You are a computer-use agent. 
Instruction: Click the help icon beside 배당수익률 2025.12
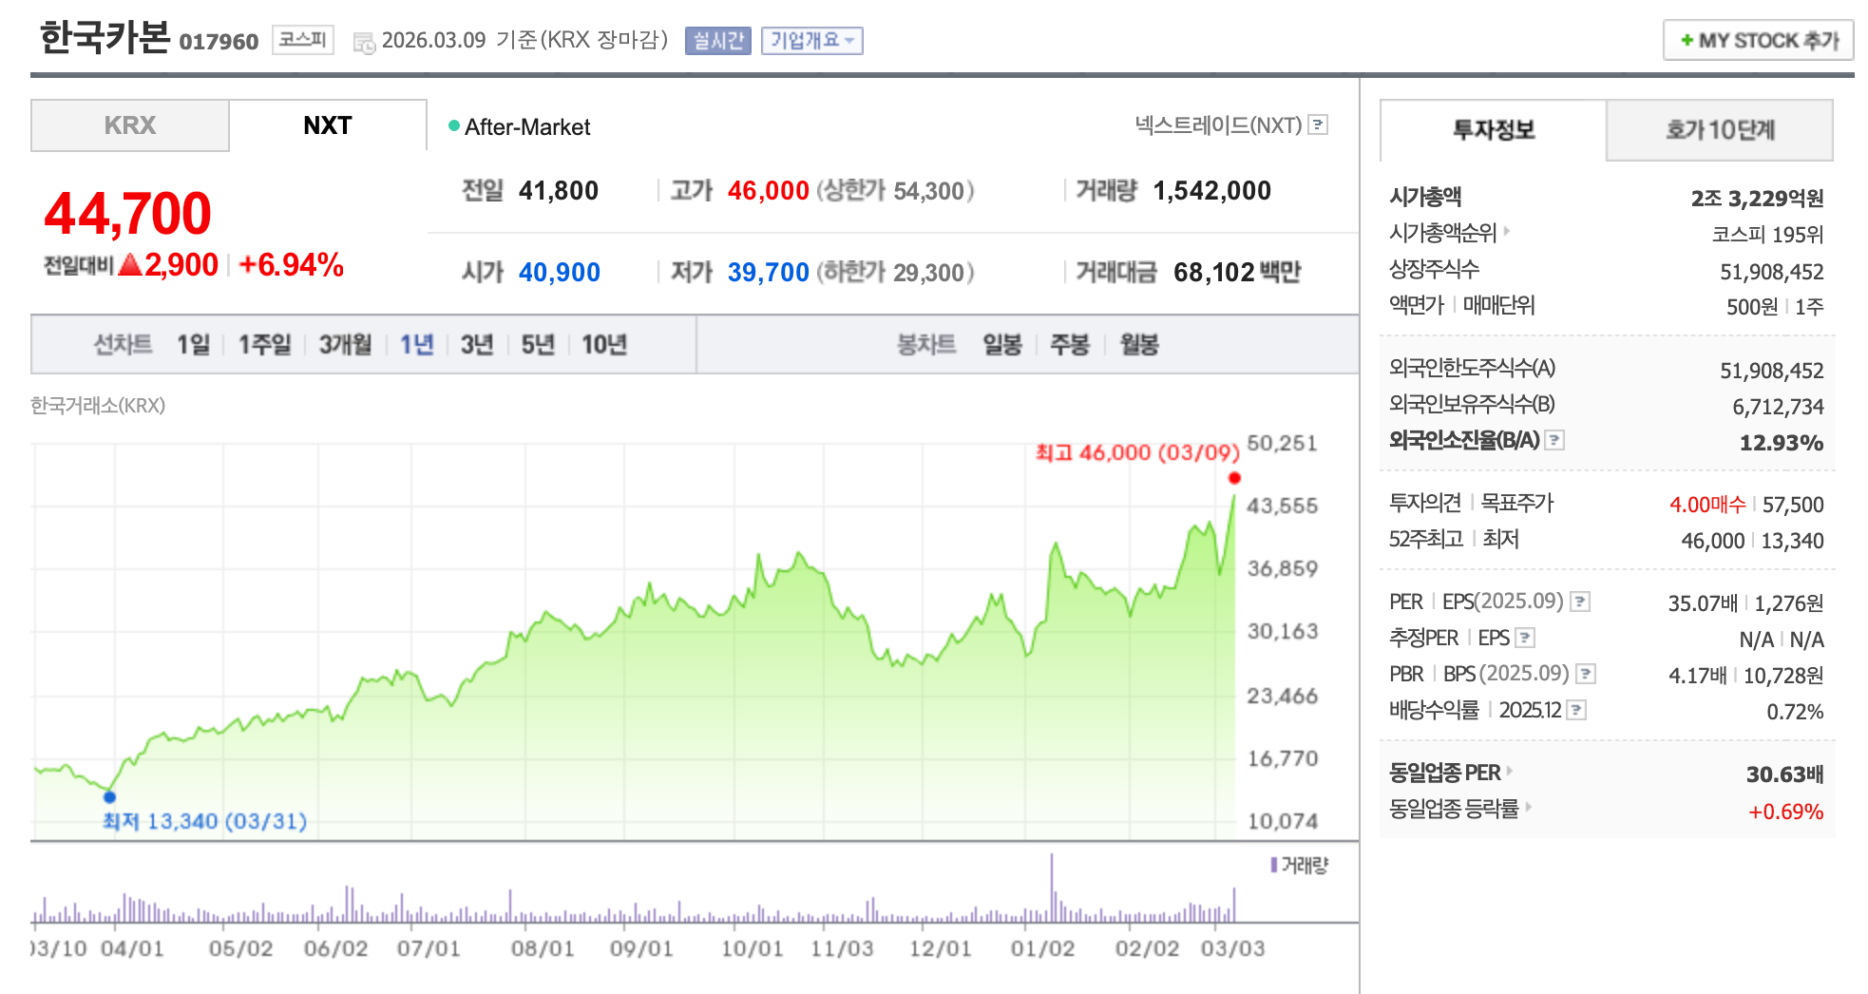coord(1576,710)
